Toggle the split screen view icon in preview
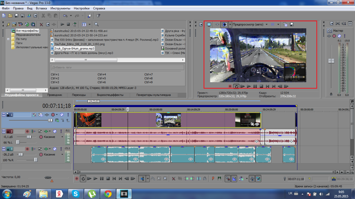This screenshot has width=355, height=199. pos(225,24)
